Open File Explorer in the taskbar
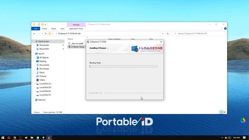The image size is (249, 140). [x=32, y=138]
